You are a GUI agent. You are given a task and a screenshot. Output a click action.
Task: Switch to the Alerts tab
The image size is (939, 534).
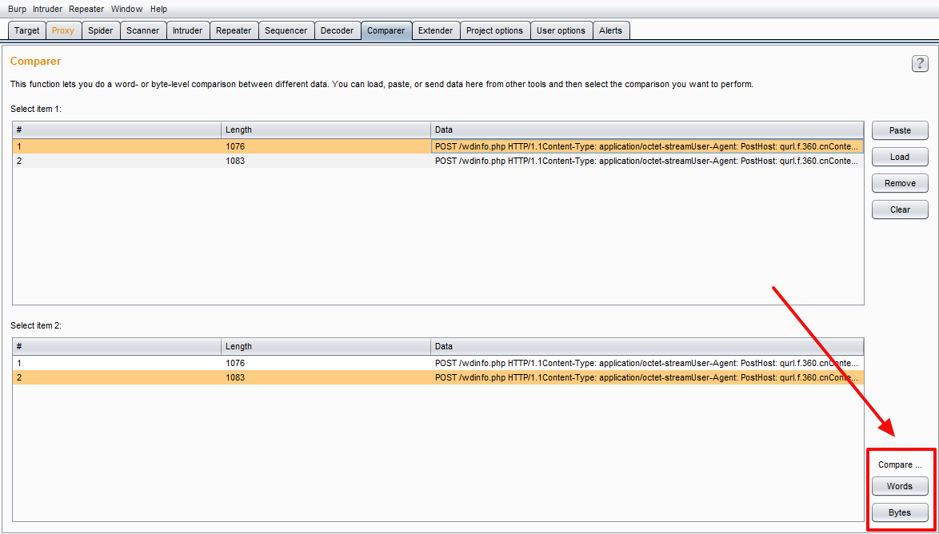(610, 30)
